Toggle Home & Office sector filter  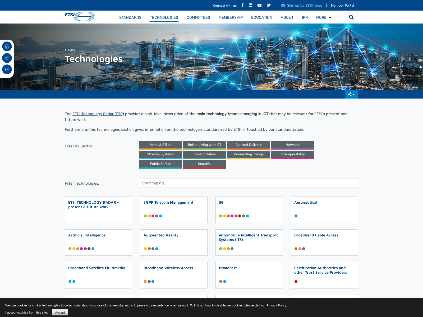(160, 145)
